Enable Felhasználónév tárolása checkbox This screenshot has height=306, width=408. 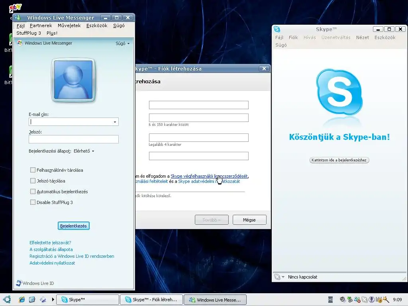pyautogui.click(x=33, y=170)
